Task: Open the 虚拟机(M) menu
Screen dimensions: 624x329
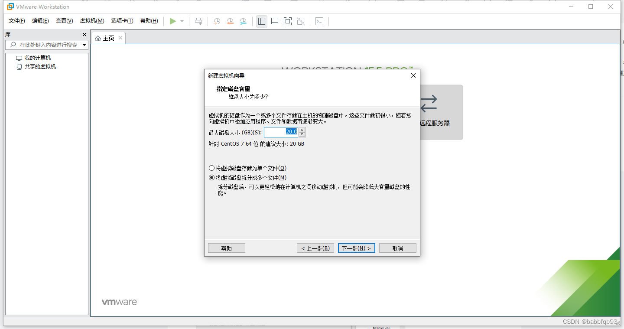Action: pos(92,21)
